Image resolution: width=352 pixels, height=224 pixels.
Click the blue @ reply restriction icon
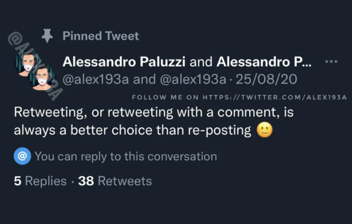pos(22,156)
